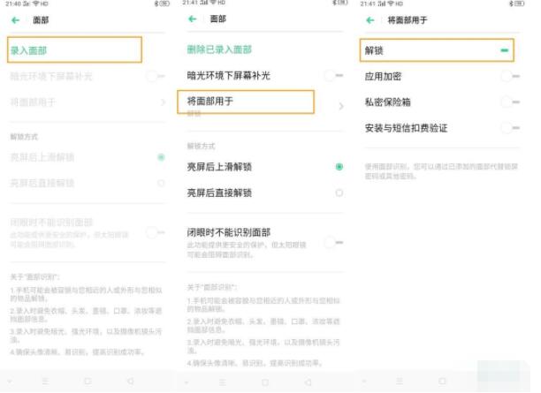
Task: Select dimmed 亮屏后上滑解锁 radio left screen
Action: click(x=161, y=157)
